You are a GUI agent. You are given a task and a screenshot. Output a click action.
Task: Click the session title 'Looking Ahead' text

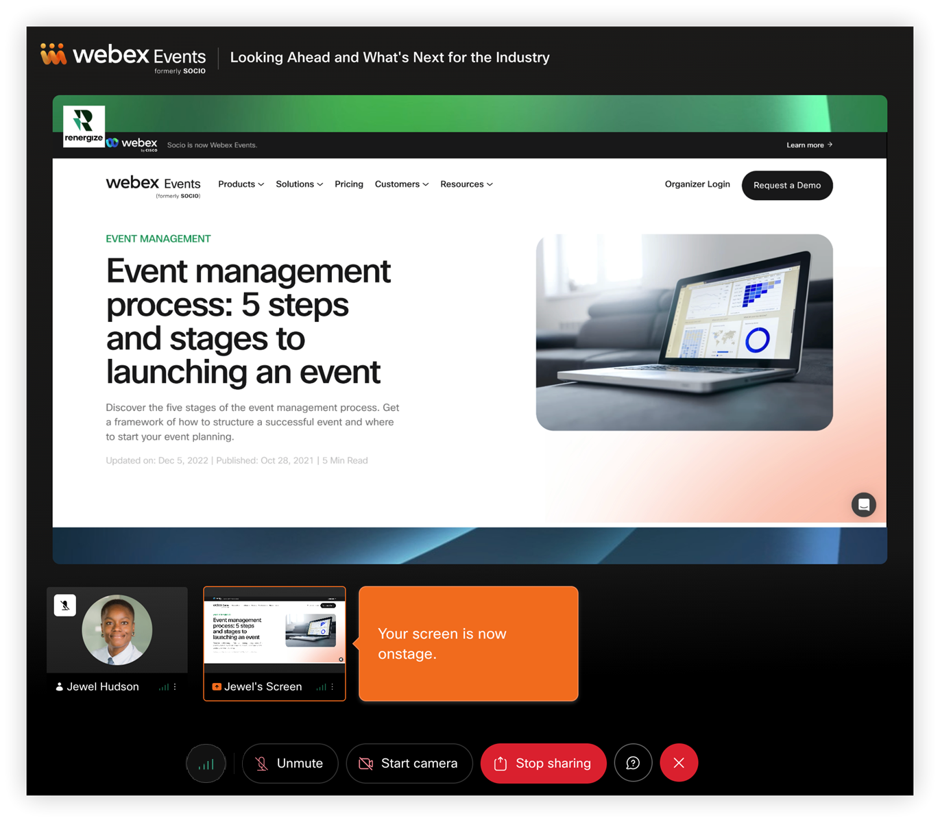pyautogui.click(x=390, y=58)
